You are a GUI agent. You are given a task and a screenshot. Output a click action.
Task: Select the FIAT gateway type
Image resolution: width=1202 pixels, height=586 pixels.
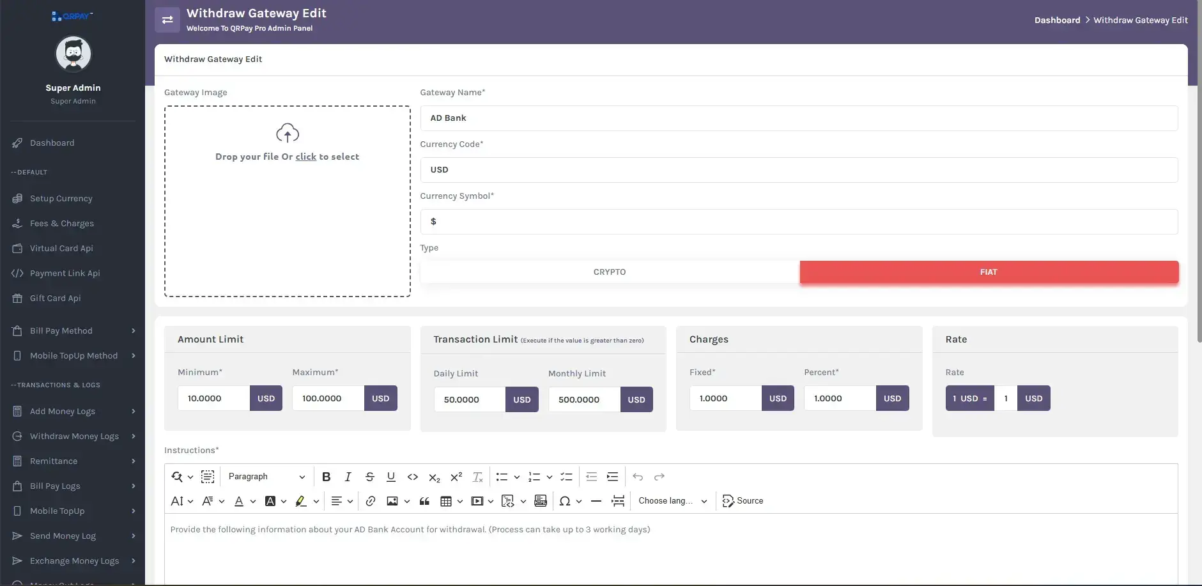[989, 272]
